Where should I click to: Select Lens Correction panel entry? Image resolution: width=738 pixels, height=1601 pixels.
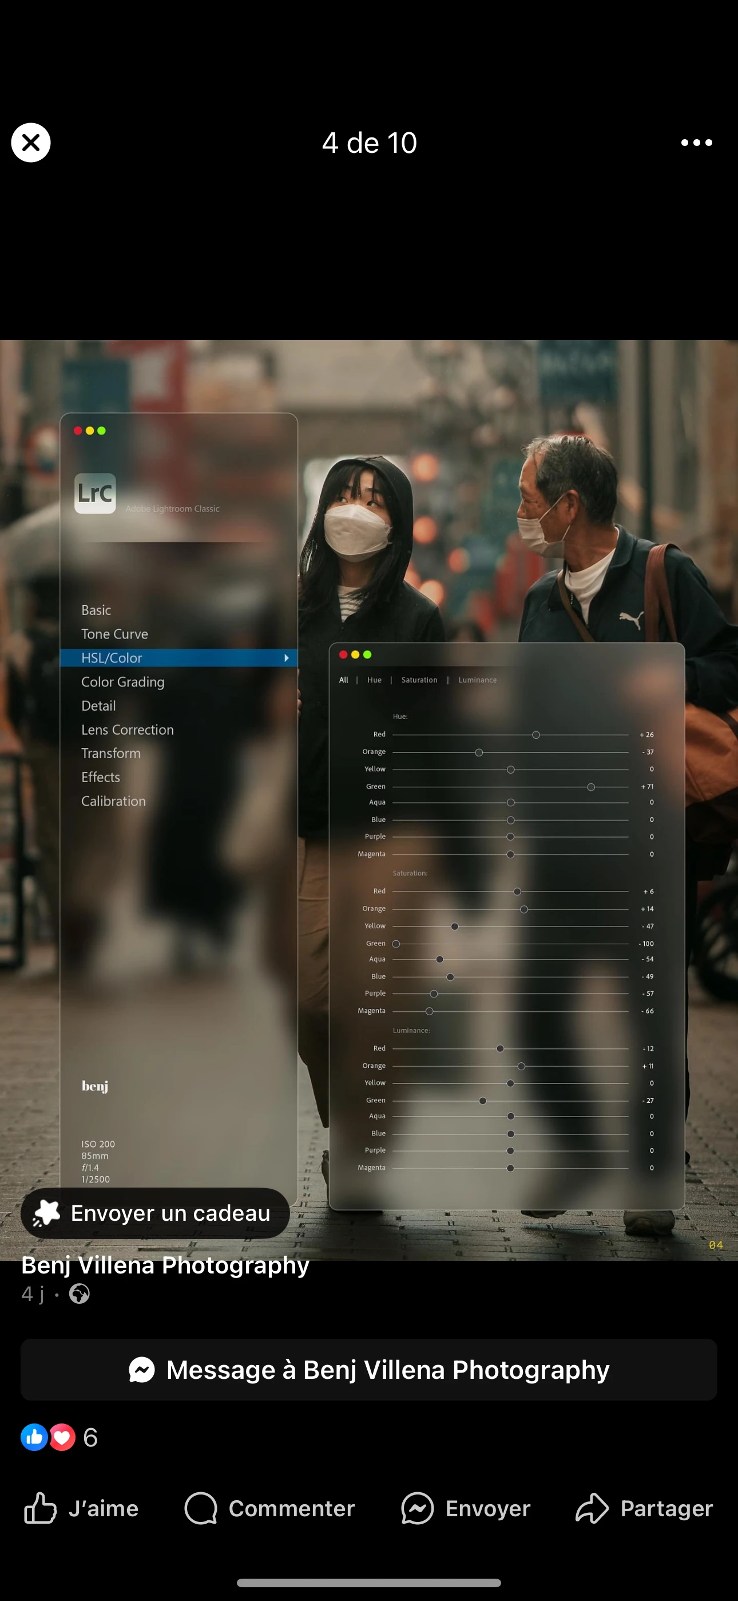pos(128,729)
